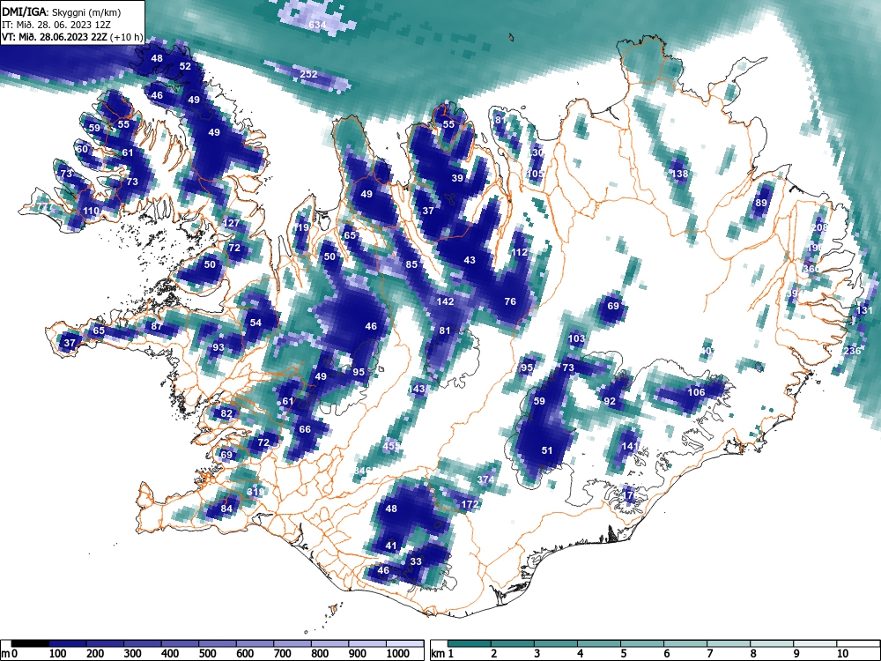Pick the teal swatch between km 5 and 6
The height and width of the screenshot is (661, 881).
pos(642,643)
